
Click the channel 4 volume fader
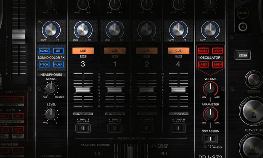(179, 89)
